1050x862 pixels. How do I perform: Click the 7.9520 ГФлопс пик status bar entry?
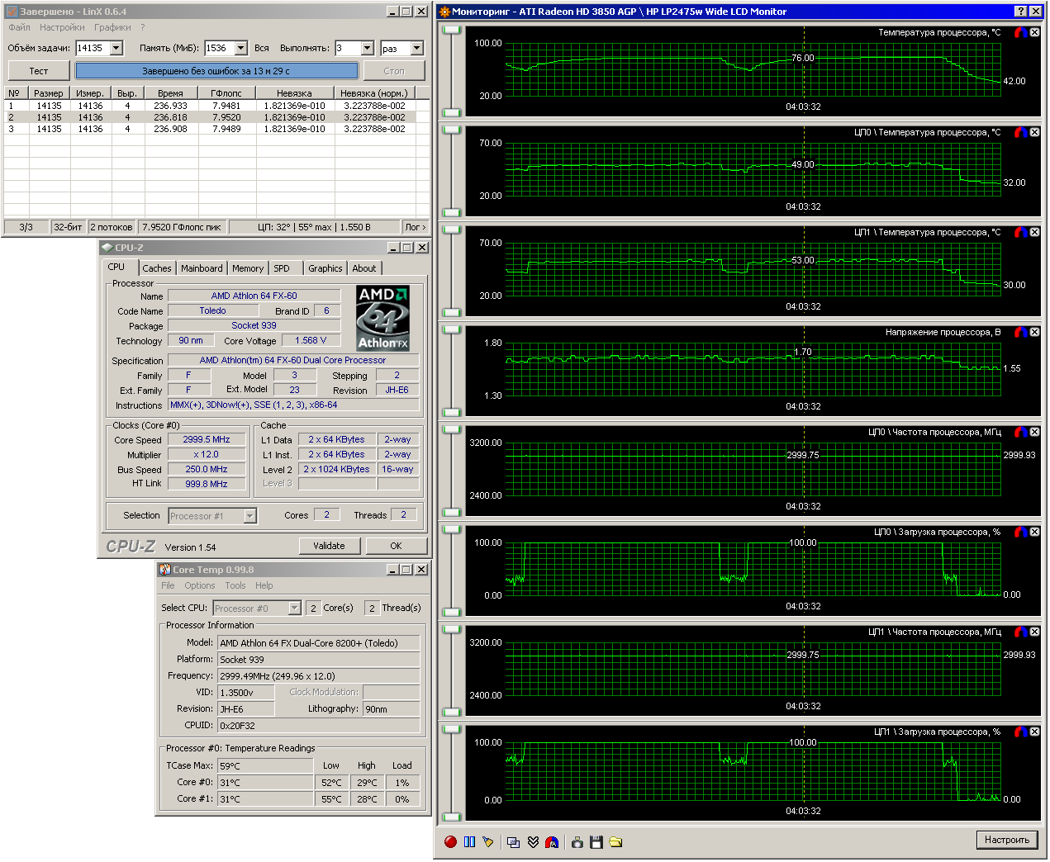(182, 227)
